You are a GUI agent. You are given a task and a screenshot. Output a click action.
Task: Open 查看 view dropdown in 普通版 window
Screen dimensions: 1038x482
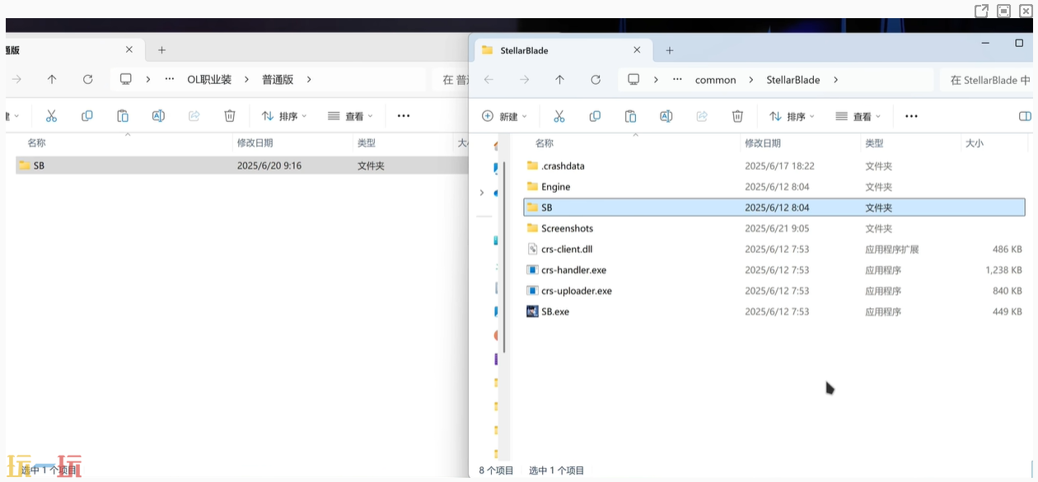coord(350,116)
